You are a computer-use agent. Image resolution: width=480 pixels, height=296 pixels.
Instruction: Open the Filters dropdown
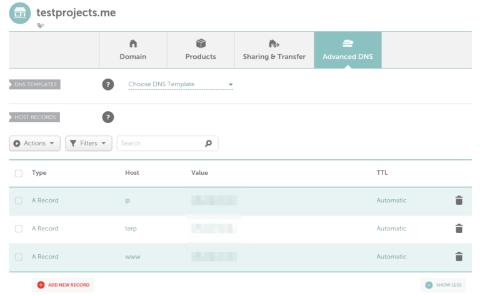coord(89,143)
